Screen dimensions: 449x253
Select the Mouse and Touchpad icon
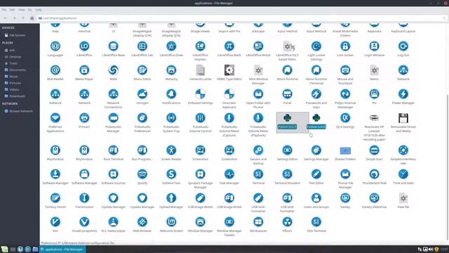pos(345,70)
